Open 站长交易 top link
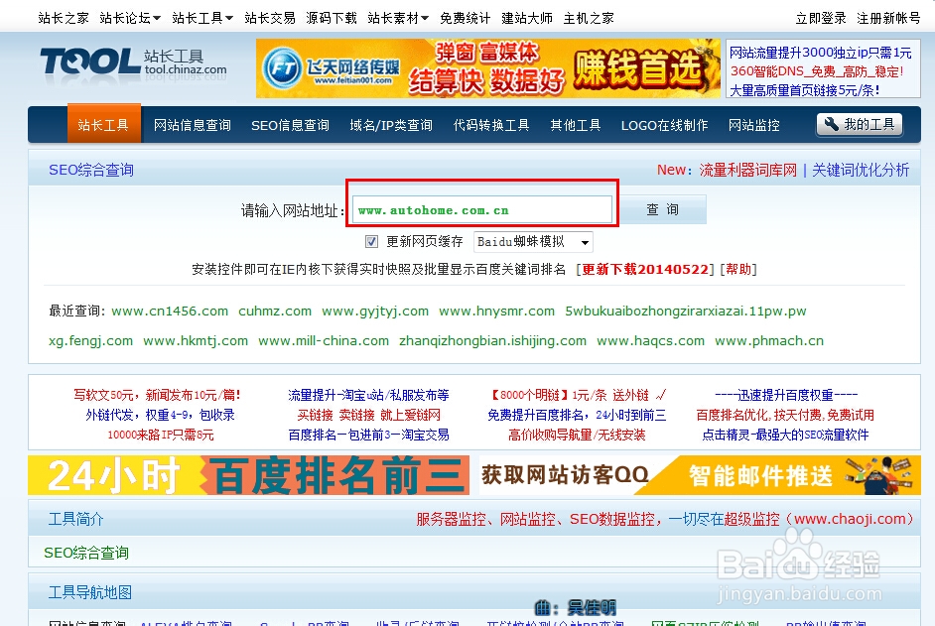 pos(270,19)
